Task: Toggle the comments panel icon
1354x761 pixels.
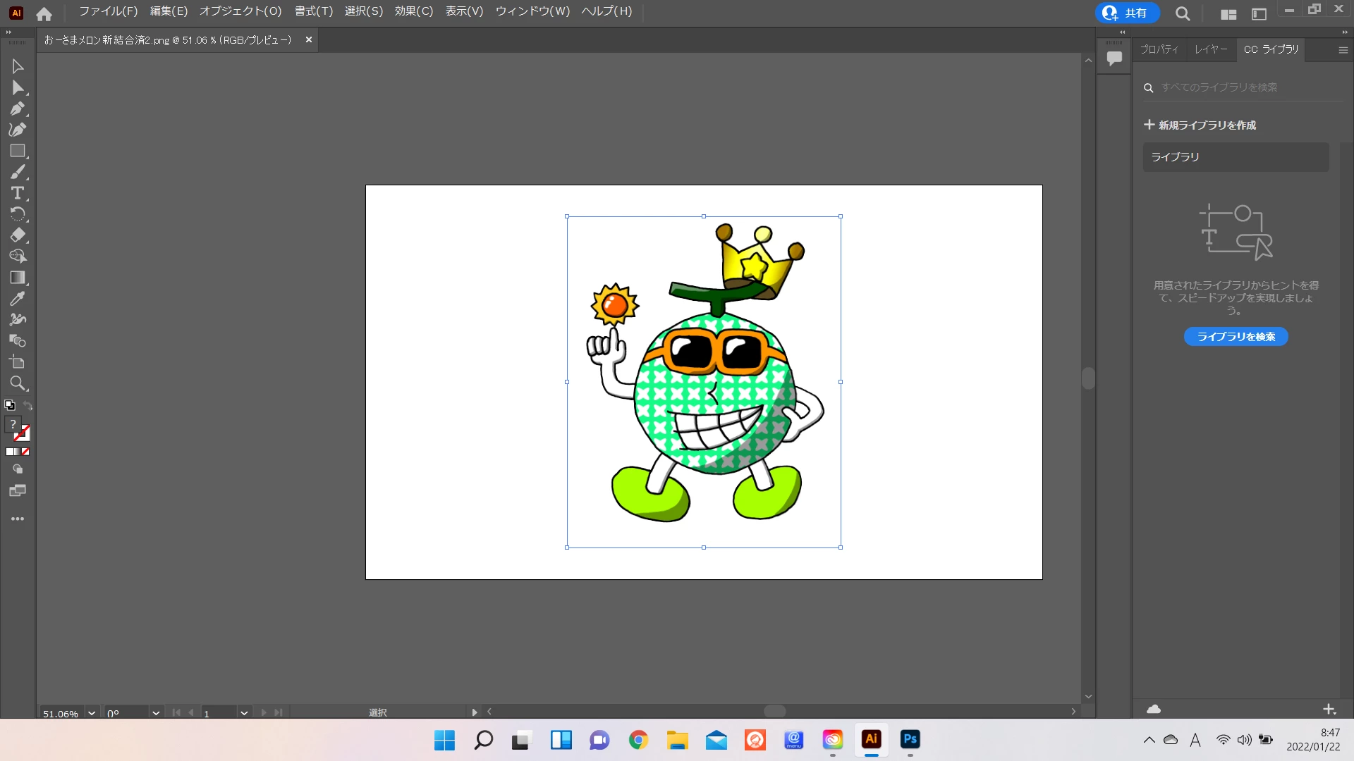Action: [x=1114, y=58]
